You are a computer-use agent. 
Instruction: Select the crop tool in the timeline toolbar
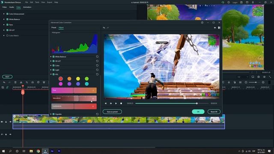[27, 82]
